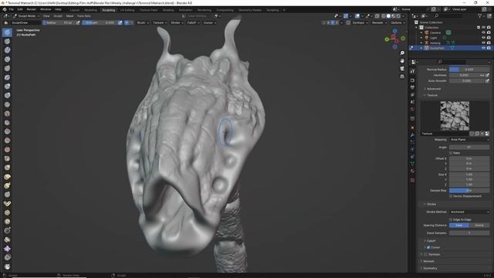494x278 pixels.
Task: Open the World properties tab icon
Action: click(x=412, y=110)
